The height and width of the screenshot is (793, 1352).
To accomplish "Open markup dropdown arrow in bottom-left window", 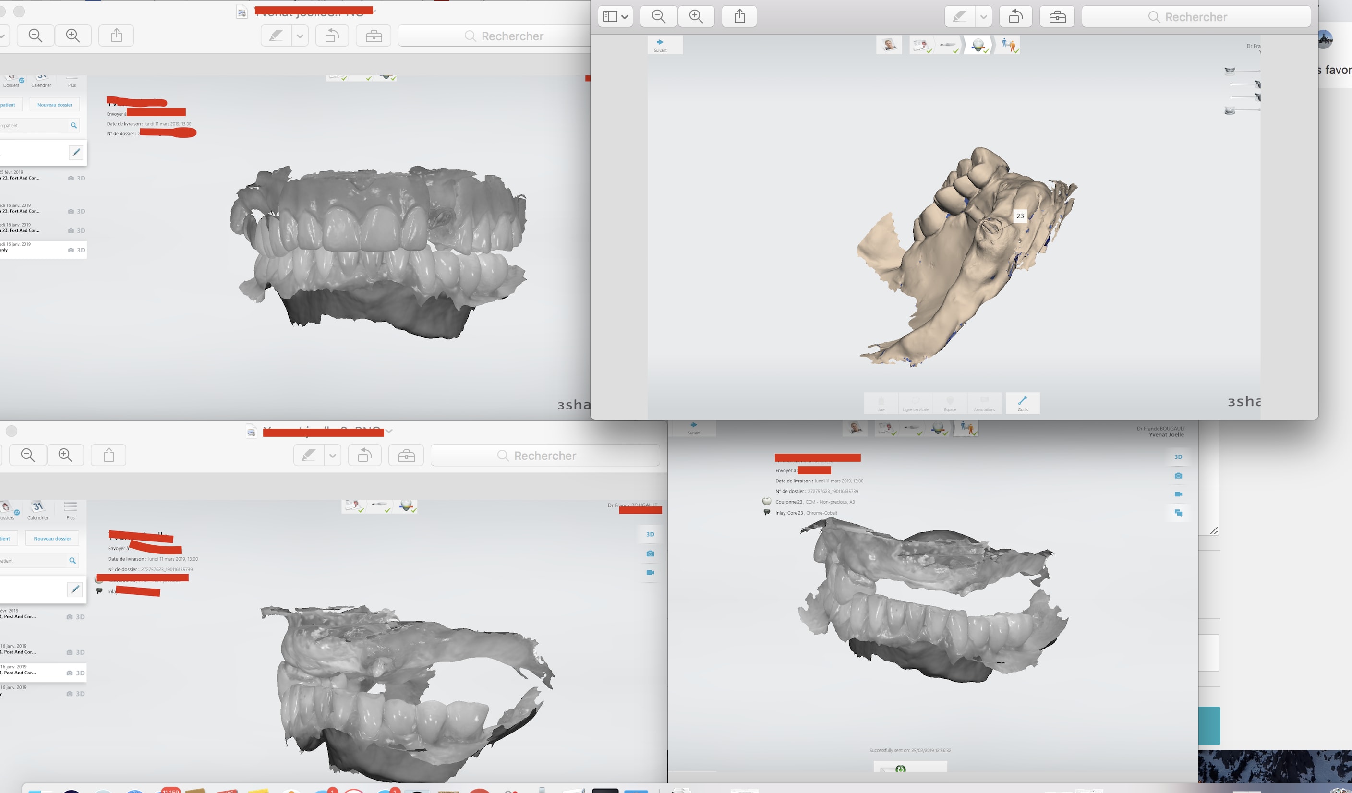I will pyautogui.click(x=333, y=456).
